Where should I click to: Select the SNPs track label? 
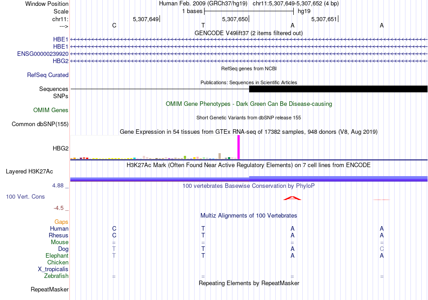click(x=61, y=96)
